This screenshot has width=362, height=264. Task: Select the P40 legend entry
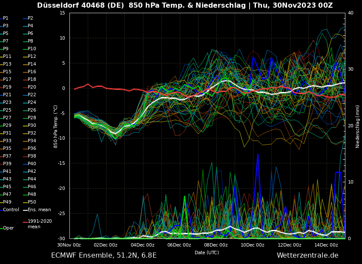[32, 164]
